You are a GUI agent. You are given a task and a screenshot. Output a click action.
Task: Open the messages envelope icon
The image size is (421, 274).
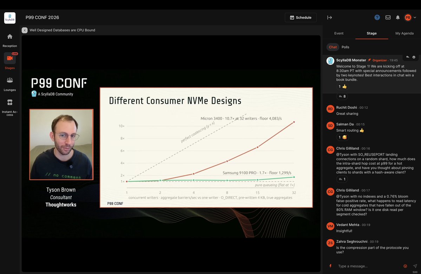click(388, 18)
